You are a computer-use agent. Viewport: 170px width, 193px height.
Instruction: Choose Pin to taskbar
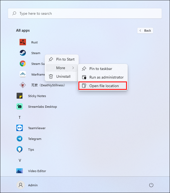(x=103, y=69)
